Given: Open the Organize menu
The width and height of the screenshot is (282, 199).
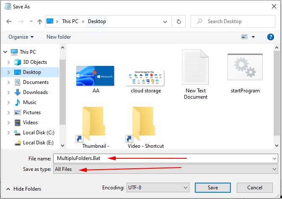Looking at the screenshot, I should tap(21, 37).
